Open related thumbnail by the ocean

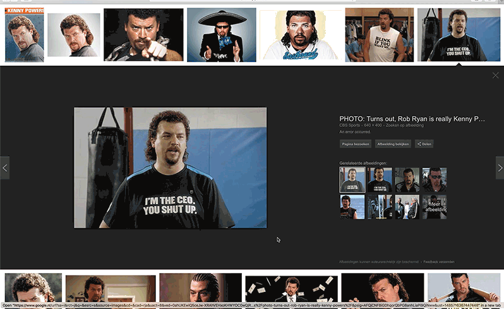(352, 207)
